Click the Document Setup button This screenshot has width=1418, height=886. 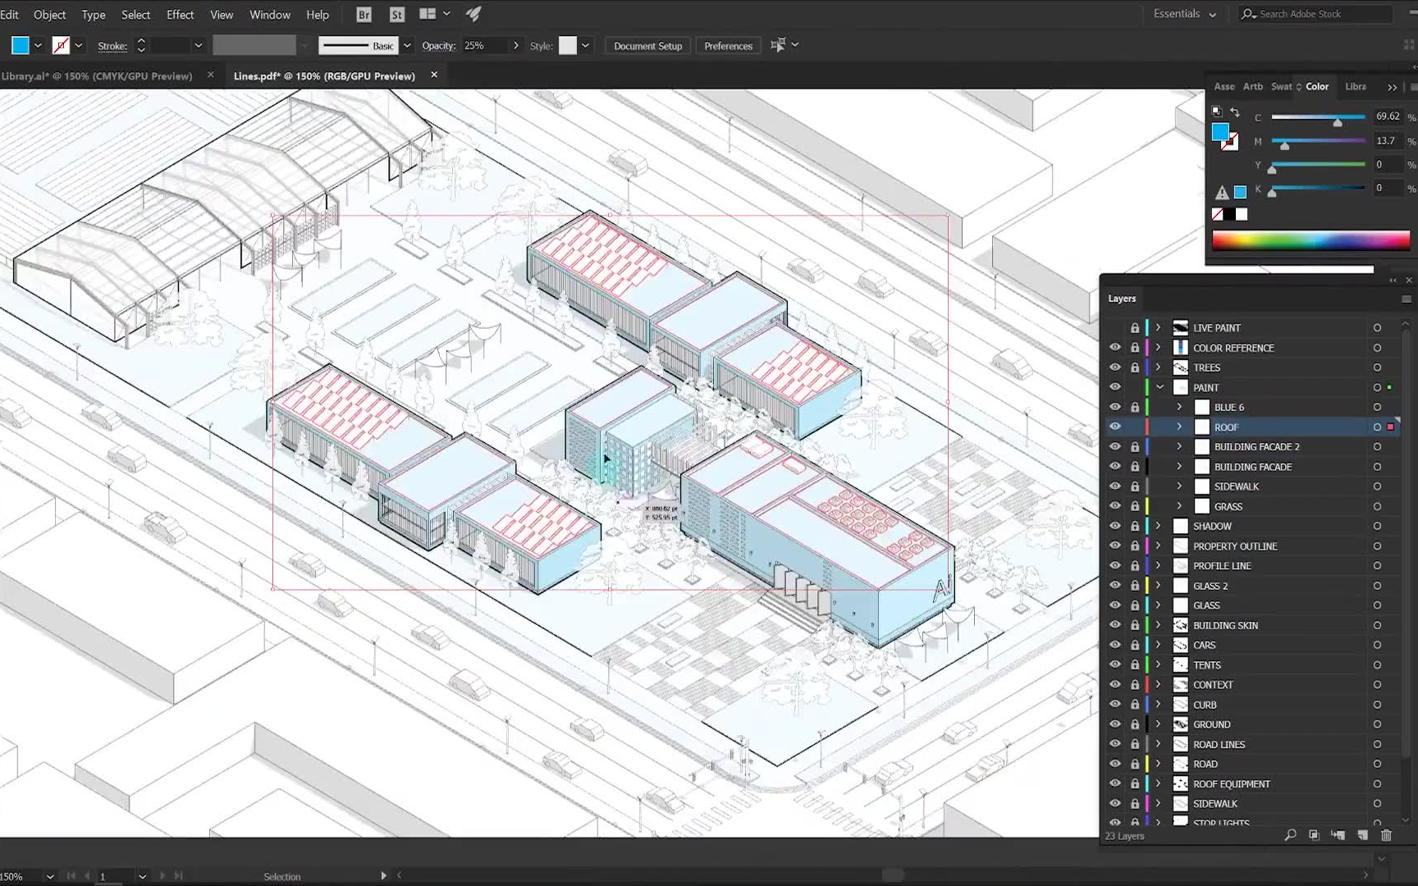(x=648, y=46)
